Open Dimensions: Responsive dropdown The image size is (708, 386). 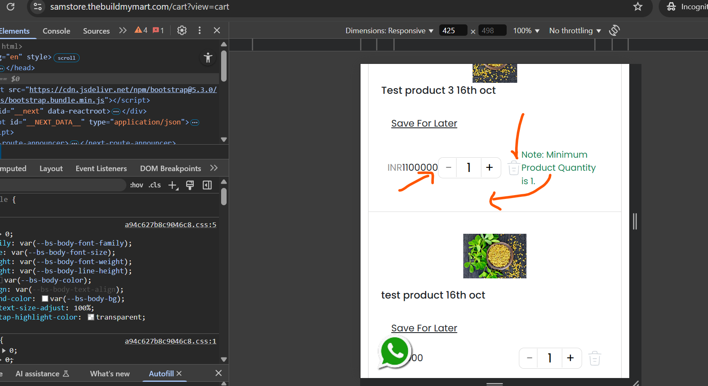point(390,31)
